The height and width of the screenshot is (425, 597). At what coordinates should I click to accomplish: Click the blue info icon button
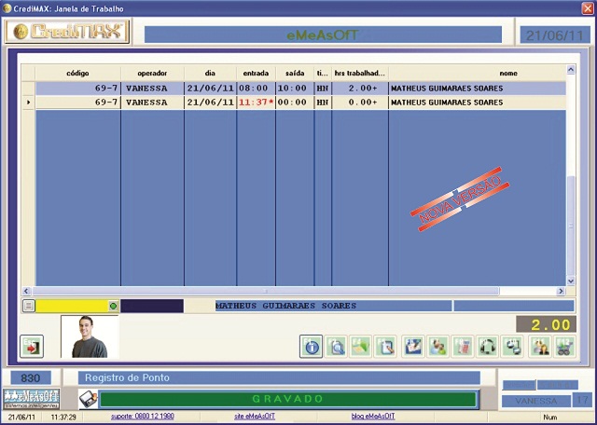tap(312, 347)
